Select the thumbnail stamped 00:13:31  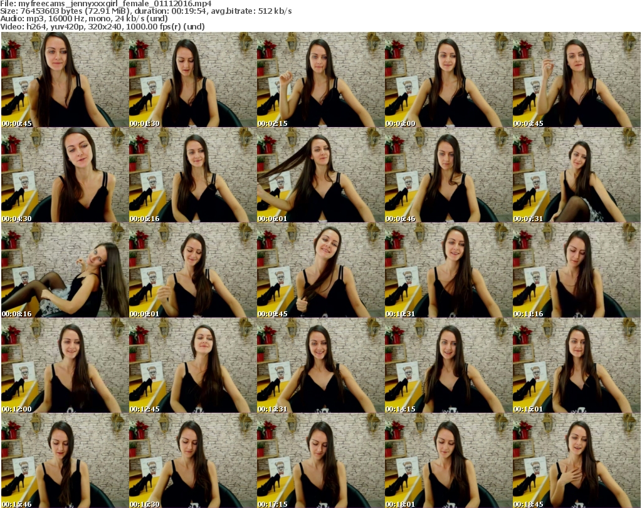coord(320,366)
